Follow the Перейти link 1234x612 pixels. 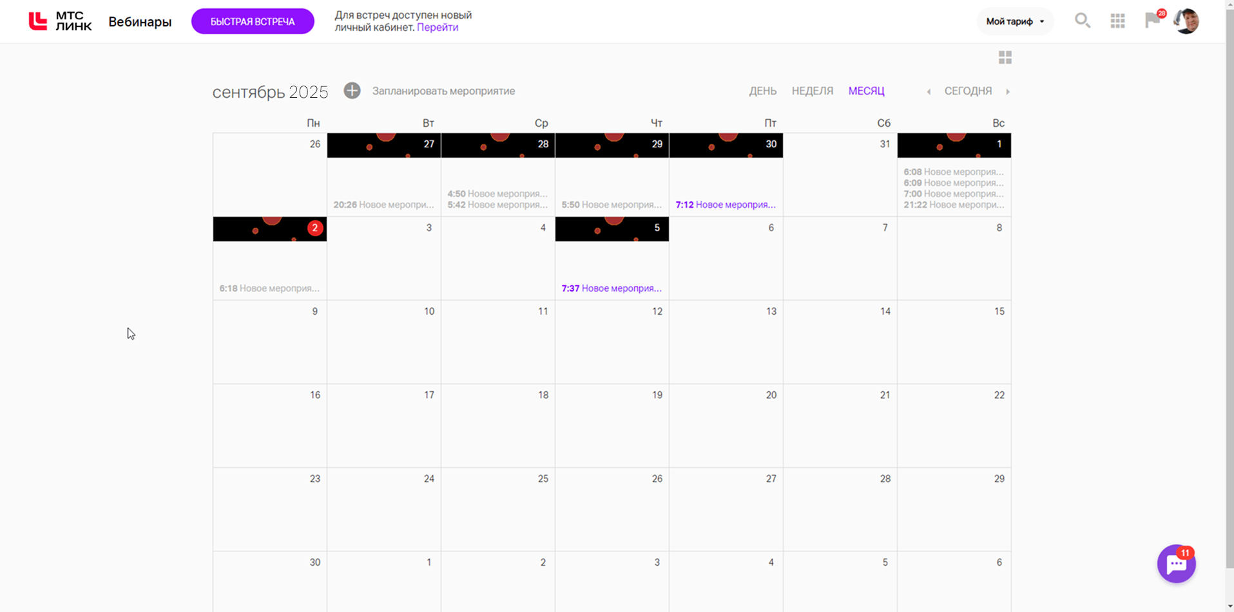click(x=438, y=27)
